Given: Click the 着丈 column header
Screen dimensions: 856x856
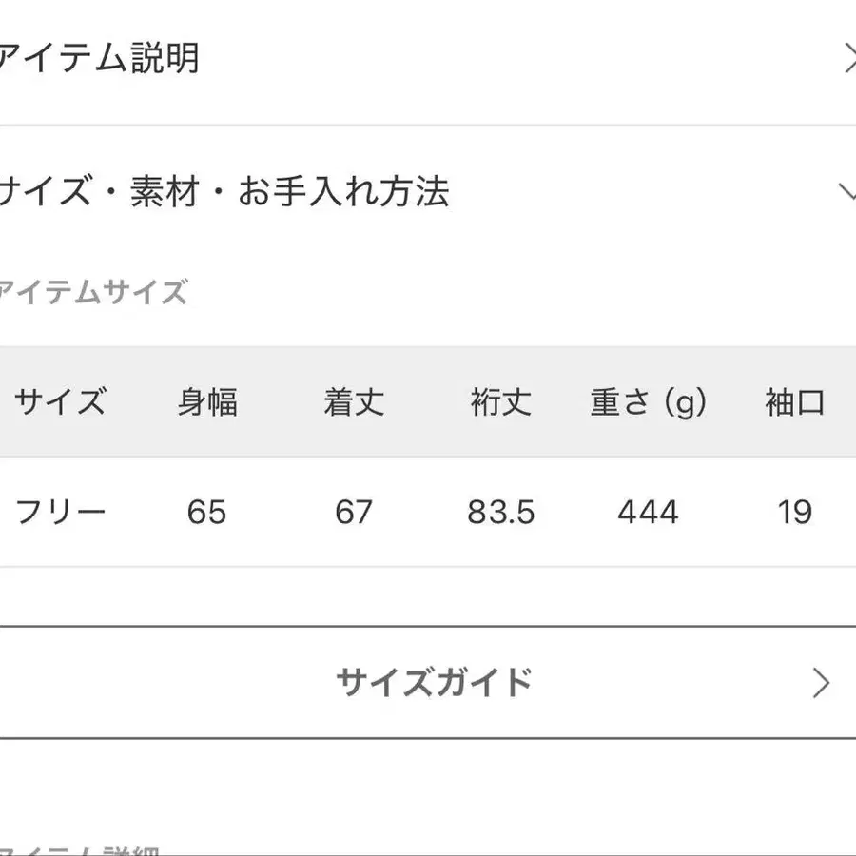Looking at the screenshot, I should click(x=353, y=402).
